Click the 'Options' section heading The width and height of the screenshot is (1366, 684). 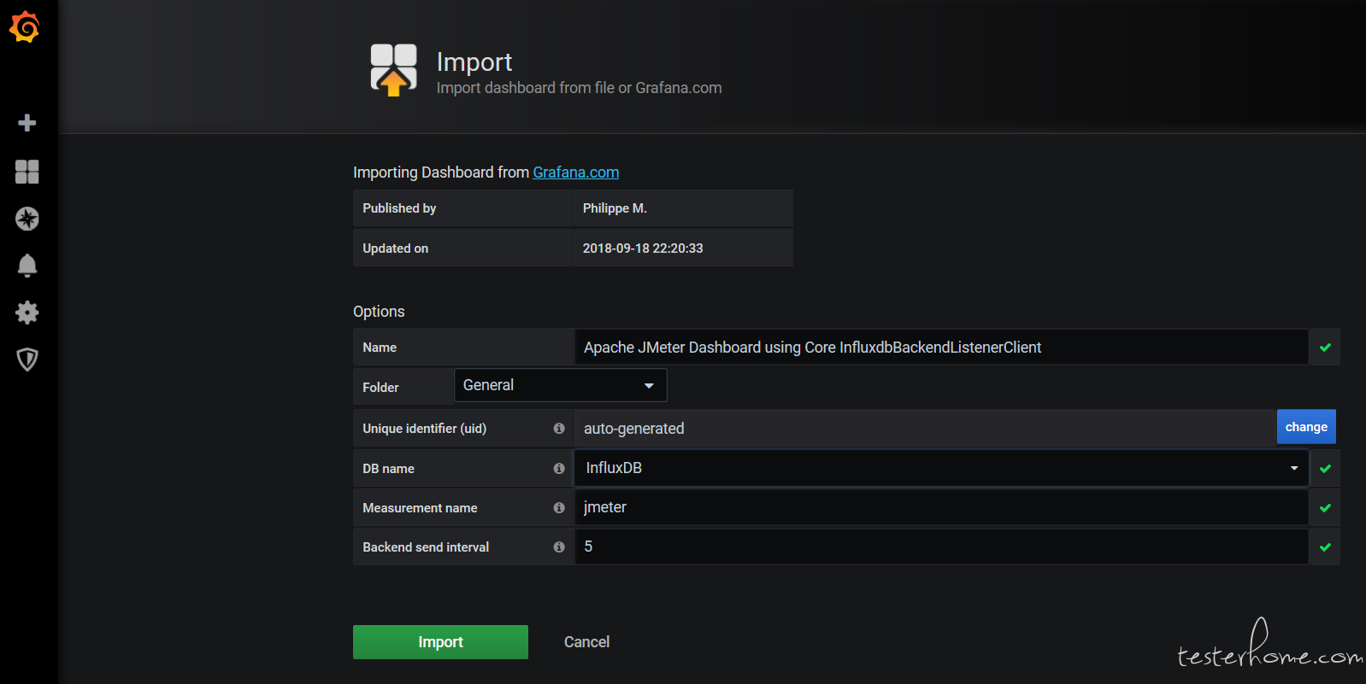pyautogui.click(x=379, y=312)
